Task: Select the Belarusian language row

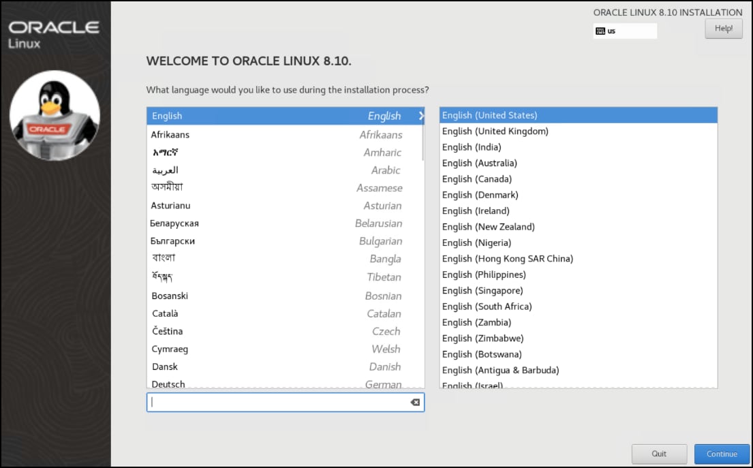Action: point(286,223)
